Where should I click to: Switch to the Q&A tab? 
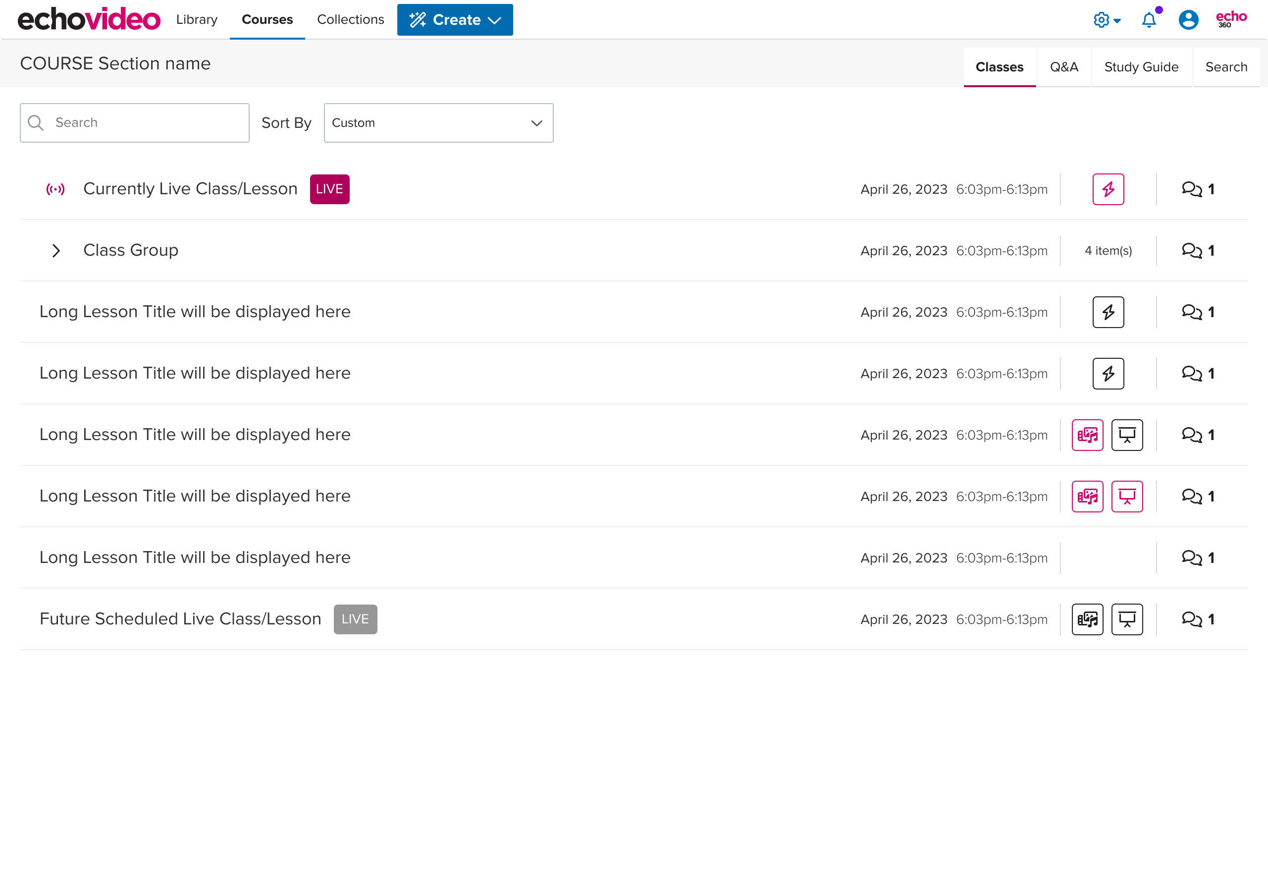1063,67
